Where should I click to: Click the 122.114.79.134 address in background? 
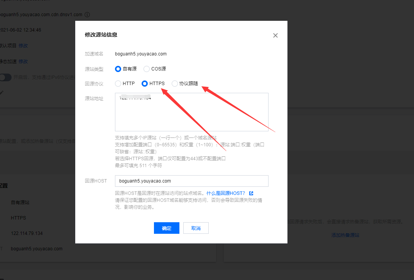(x=27, y=233)
